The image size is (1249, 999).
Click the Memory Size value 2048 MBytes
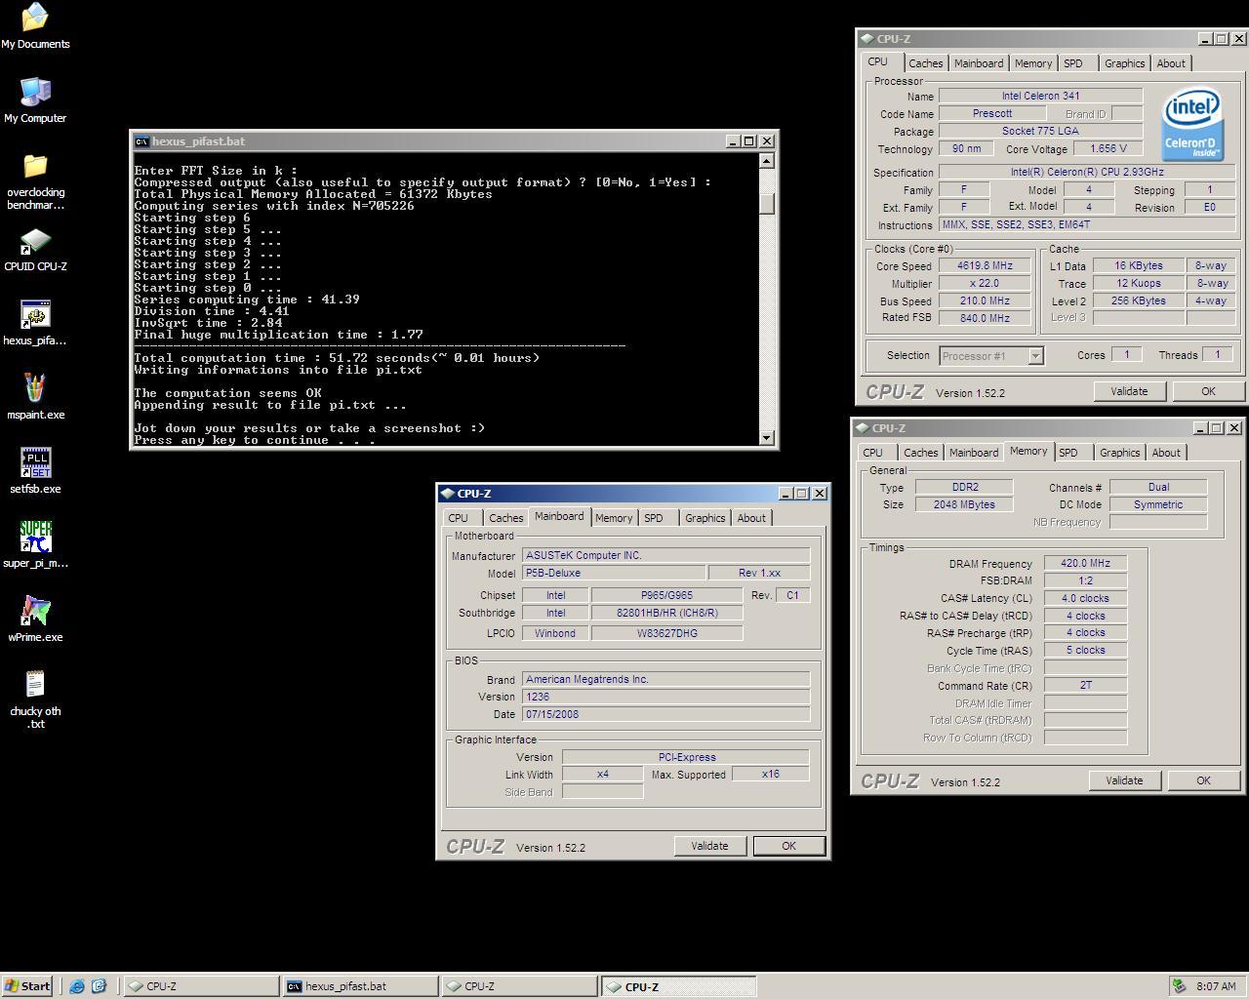coord(964,504)
